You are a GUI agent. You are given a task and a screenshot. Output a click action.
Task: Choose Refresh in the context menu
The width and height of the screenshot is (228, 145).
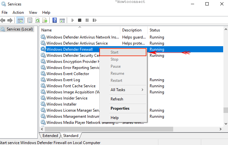point(123,99)
